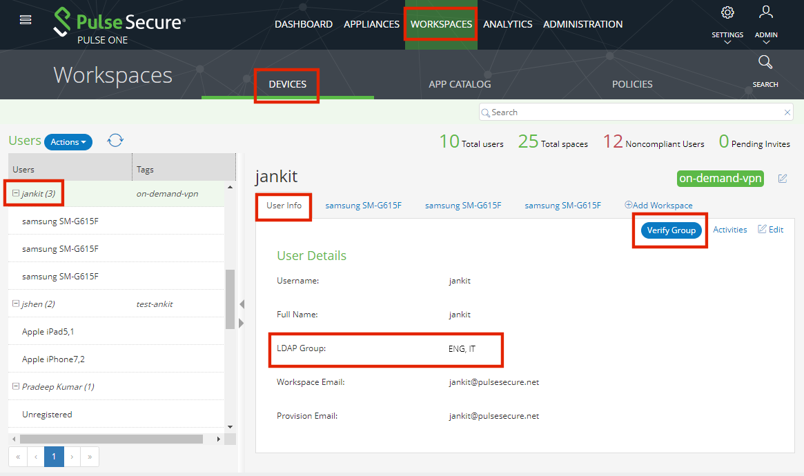Click the Add Workspace link

[x=658, y=205]
